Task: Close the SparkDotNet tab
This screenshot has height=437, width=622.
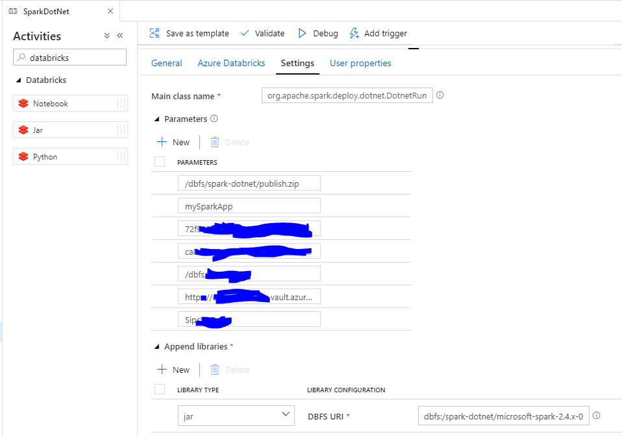Action: click(110, 11)
